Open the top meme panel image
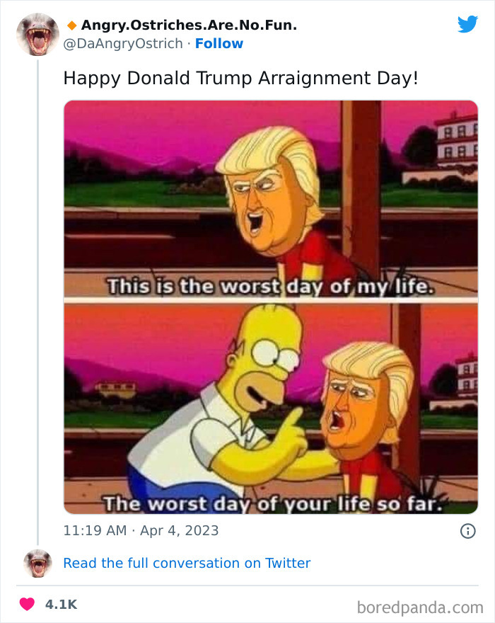The width and height of the screenshot is (495, 623). pos(271,199)
